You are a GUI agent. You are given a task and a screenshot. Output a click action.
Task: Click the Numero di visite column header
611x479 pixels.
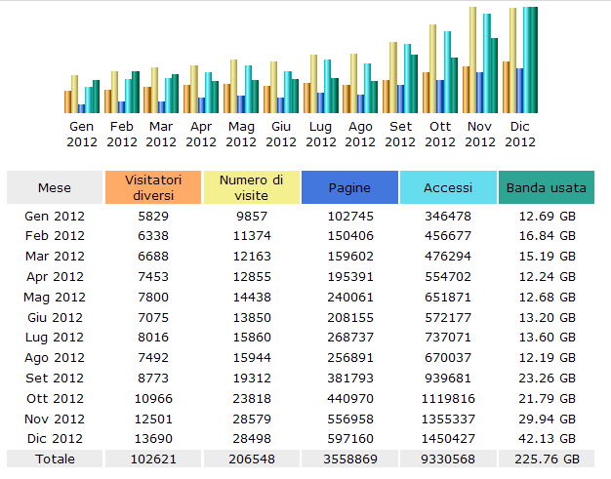252,187
